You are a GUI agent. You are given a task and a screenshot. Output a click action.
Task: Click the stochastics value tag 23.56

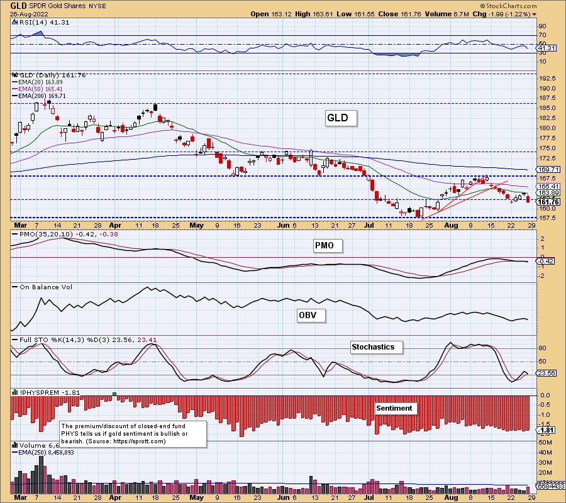pos(546,373)
